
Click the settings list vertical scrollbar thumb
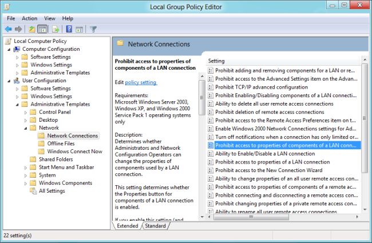point(365,118)
